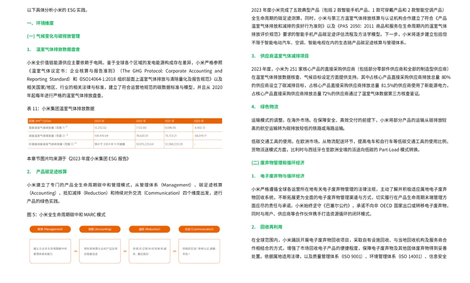Click the text "The GHG Protocol: Corporate Accounting and"
This screenshot has height=283, width=470.
pos(172,71)
